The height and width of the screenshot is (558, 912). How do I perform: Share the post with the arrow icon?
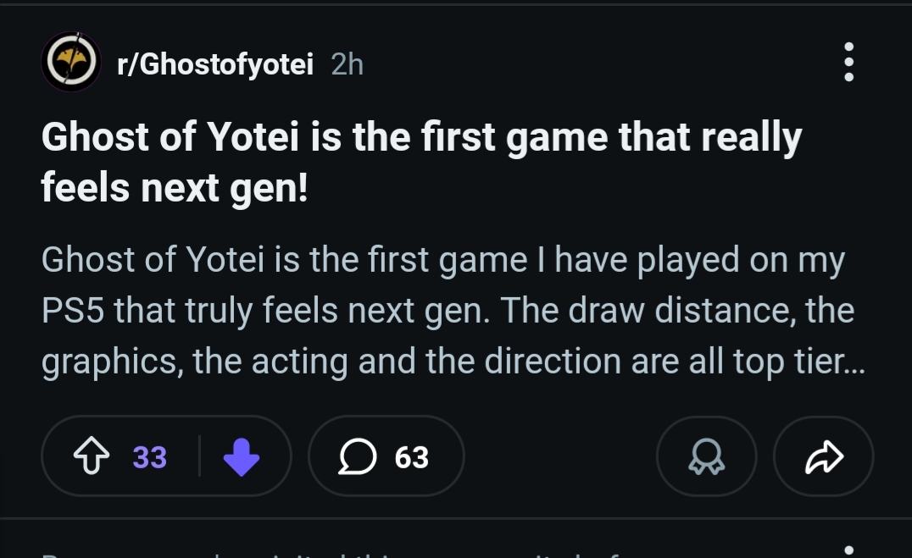click(823, 457)
